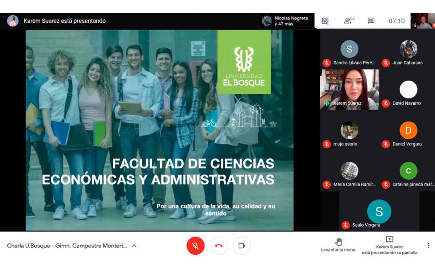
Task: Click Karem Suarez's live video tile
Action: (x=349, y=89)
